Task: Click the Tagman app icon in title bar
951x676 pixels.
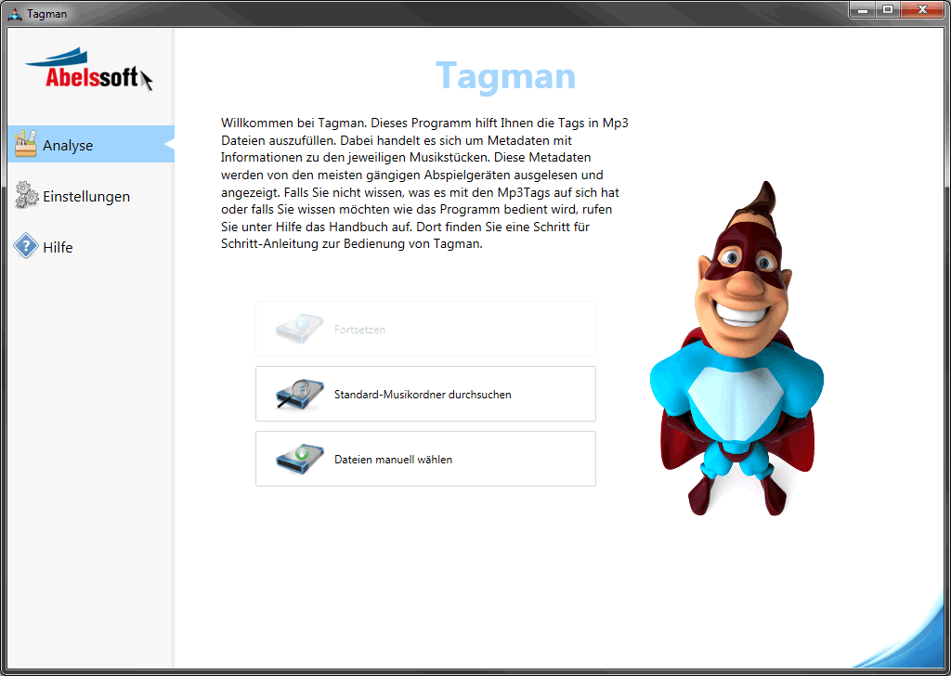Action: click(x=14, y=13)
